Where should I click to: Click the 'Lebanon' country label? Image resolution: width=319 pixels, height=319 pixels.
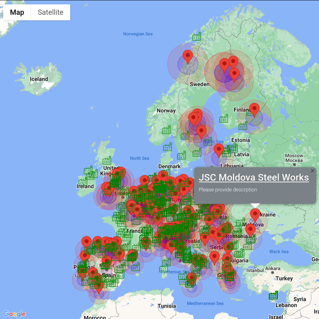point(286,305)
